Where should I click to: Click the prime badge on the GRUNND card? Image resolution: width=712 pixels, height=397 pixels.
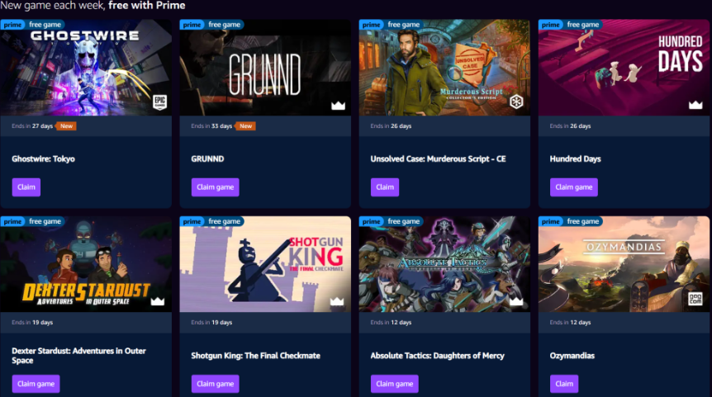coord(192,25)
